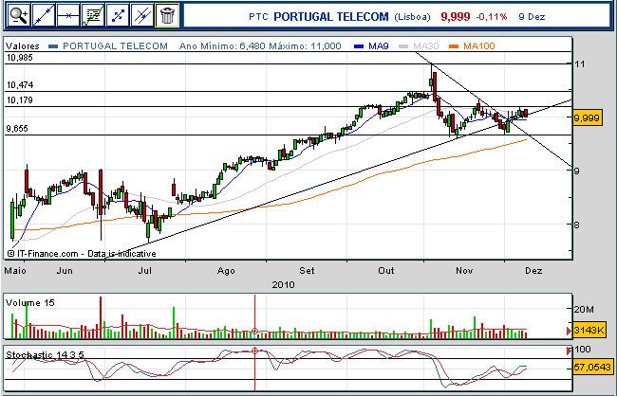617x396 pixels.
Task: Click the blue PORTUGAL TELECOM legend entry
Action: pyautogui.click(x=115, y=46)
